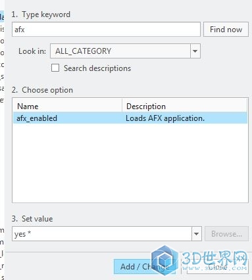Click the 'Loads AFX application.' description cell

[x=165, y=118]
